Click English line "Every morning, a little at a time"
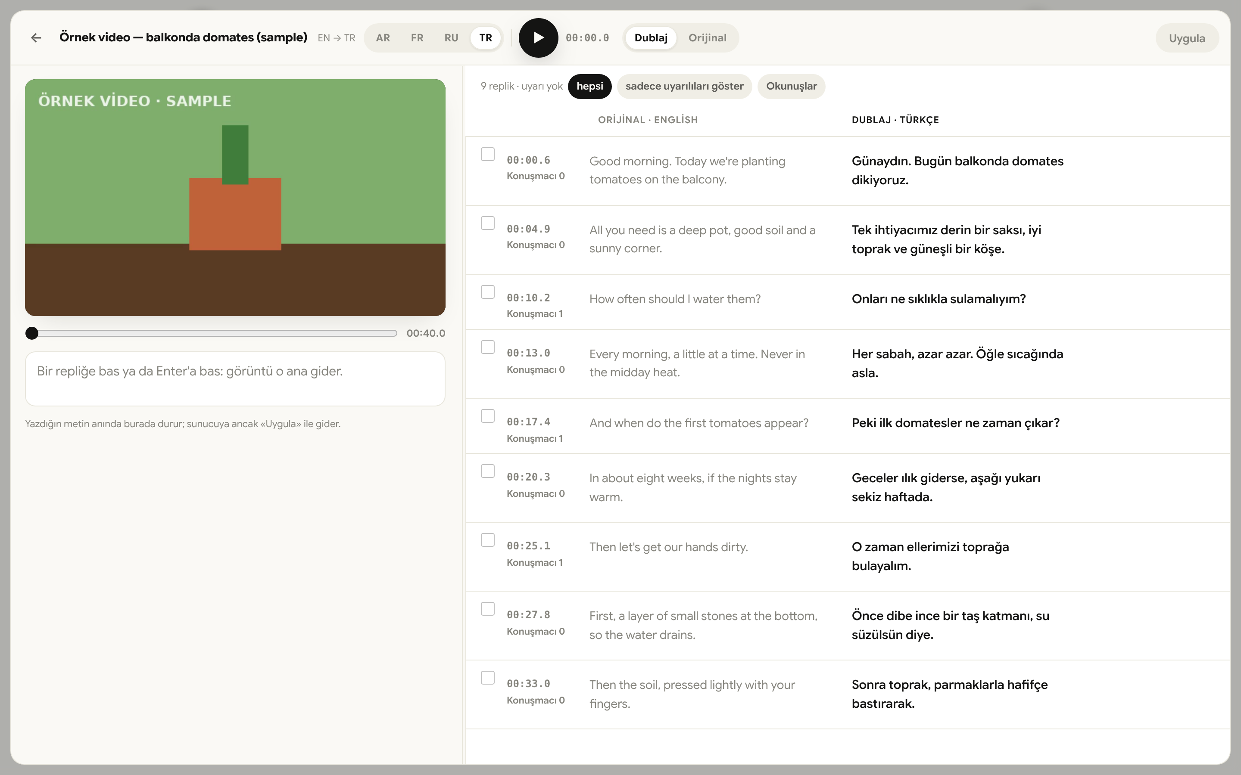 [x=697, y=363]
